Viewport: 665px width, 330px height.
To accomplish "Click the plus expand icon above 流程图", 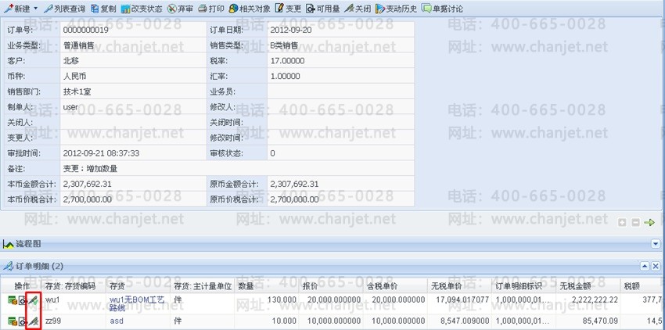I will (622, 223).
